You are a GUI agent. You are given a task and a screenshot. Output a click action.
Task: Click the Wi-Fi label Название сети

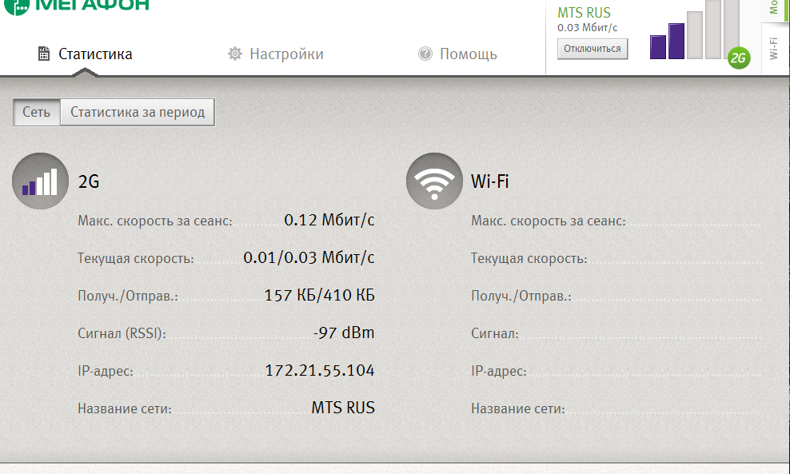518,409
